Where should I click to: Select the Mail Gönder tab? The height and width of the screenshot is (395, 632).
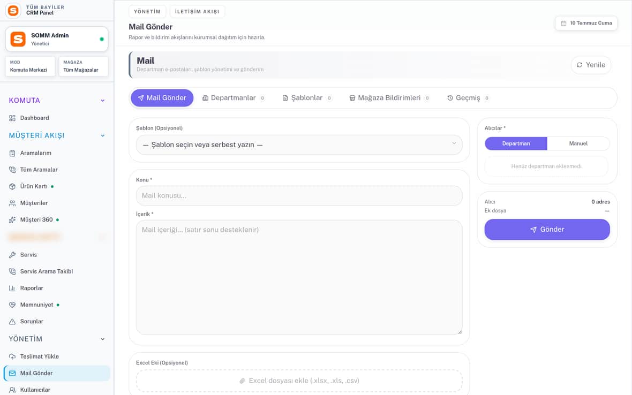(162, 98)
